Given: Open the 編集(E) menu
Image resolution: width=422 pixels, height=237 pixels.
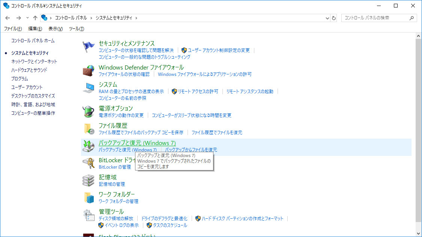Looking at the screenshot, I should [x=35, y=29].
